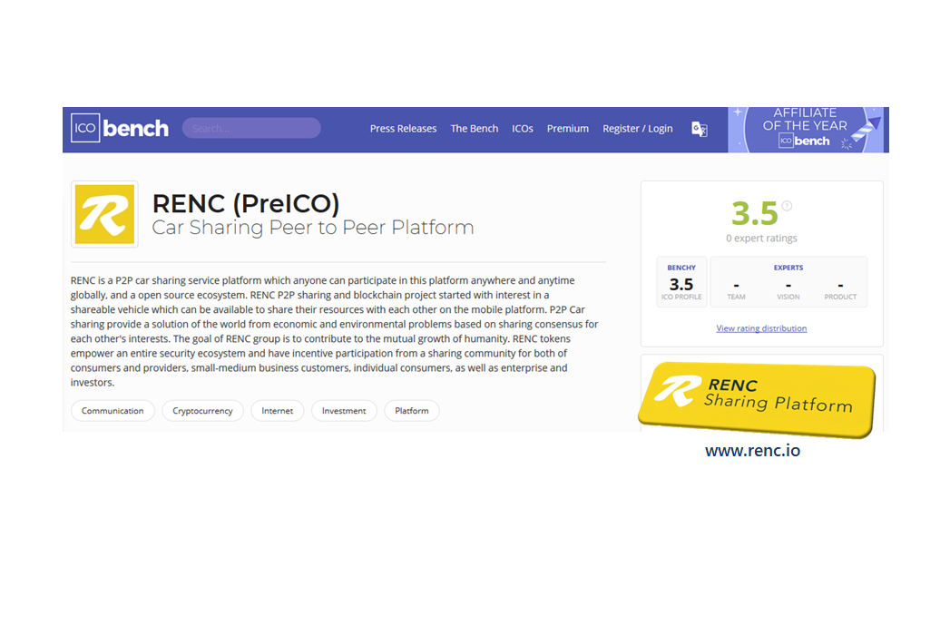The image size is (950, 625).
Task: Focus the Search input field
Action: pyautogui.click(x=251, y=129)
